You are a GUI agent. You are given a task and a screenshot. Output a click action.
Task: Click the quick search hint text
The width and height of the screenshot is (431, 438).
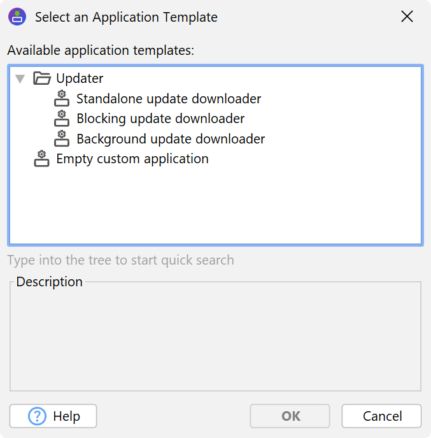[121, 260]
